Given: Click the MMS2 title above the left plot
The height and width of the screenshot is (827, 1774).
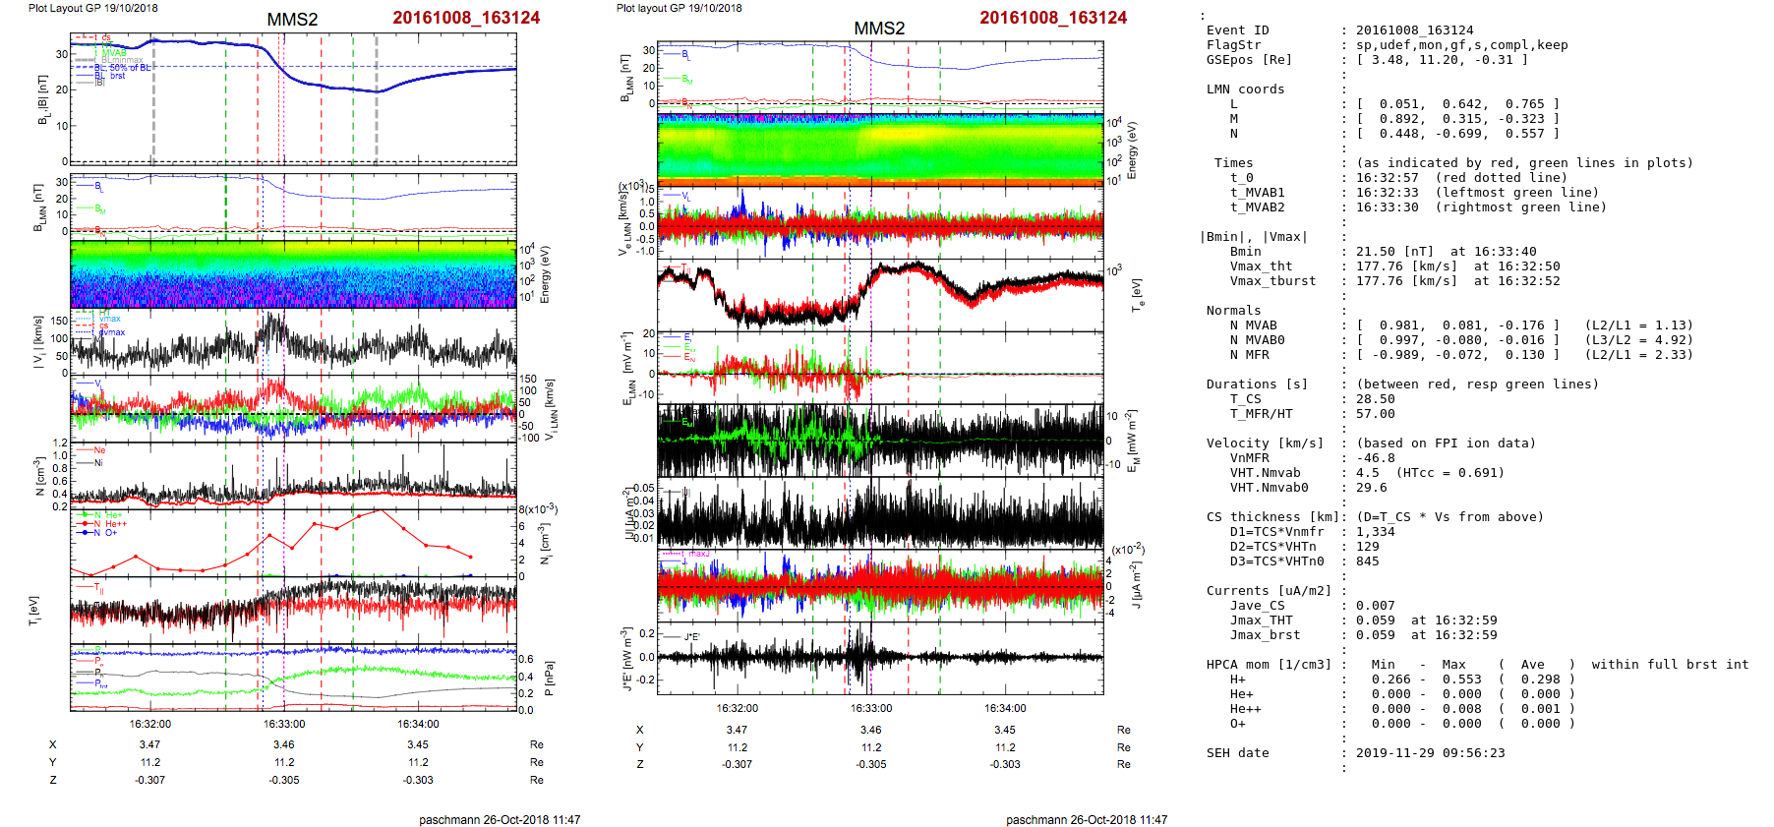Looking at the screenshot, I should coord(292,20).
